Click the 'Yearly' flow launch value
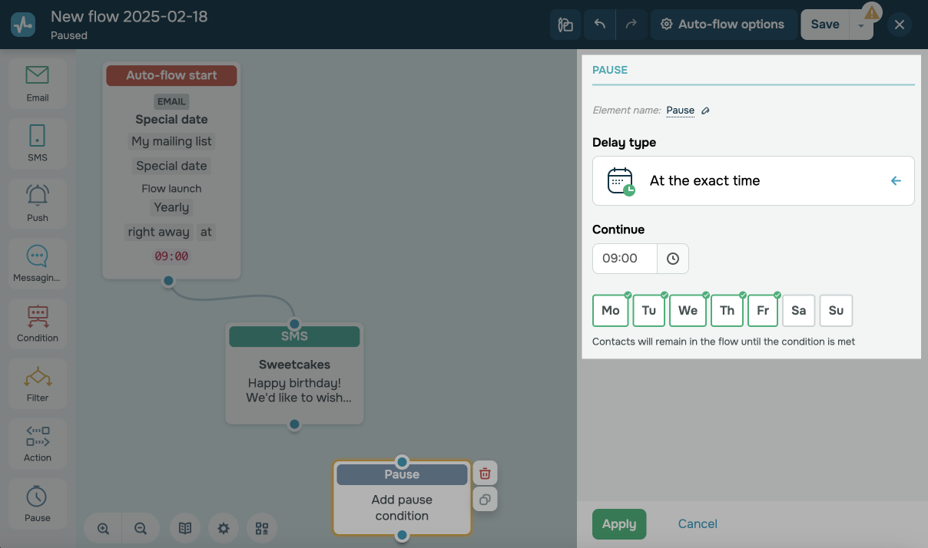The width and height of the screenshot is (928, 548). coord(171,207)
